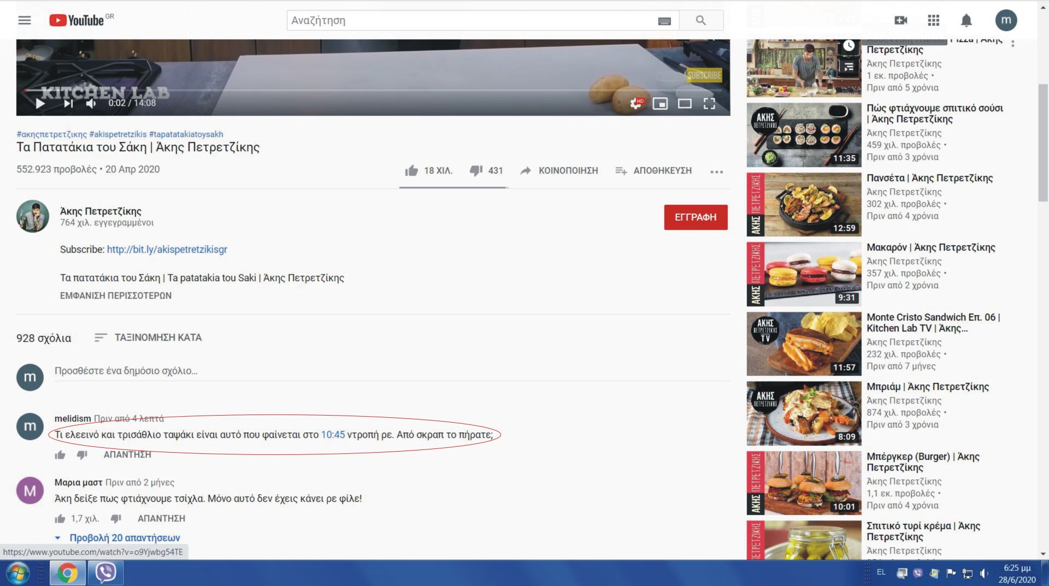
Task: Open the sushi video thumbnail lasting 11:35
Action: pos(804,135)
